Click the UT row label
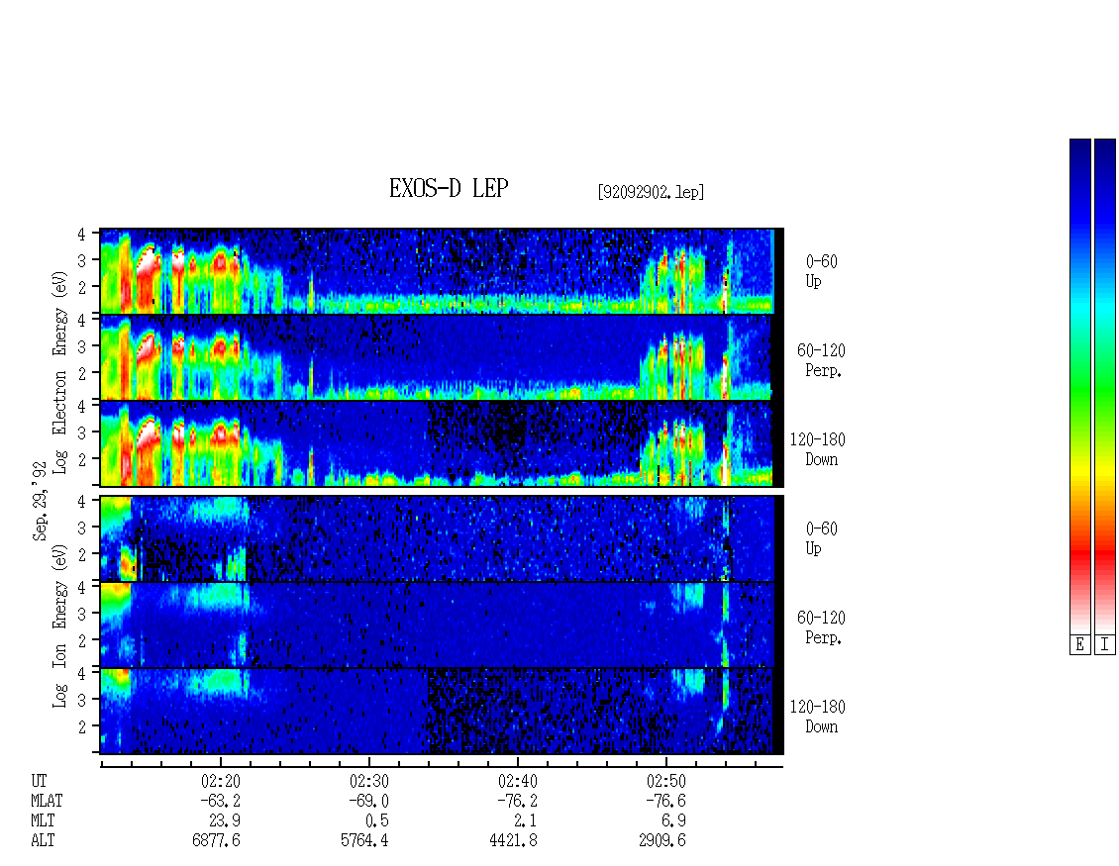Image resolution: width=1119 pixels, height=866 pixels. [x=39, y=781]
